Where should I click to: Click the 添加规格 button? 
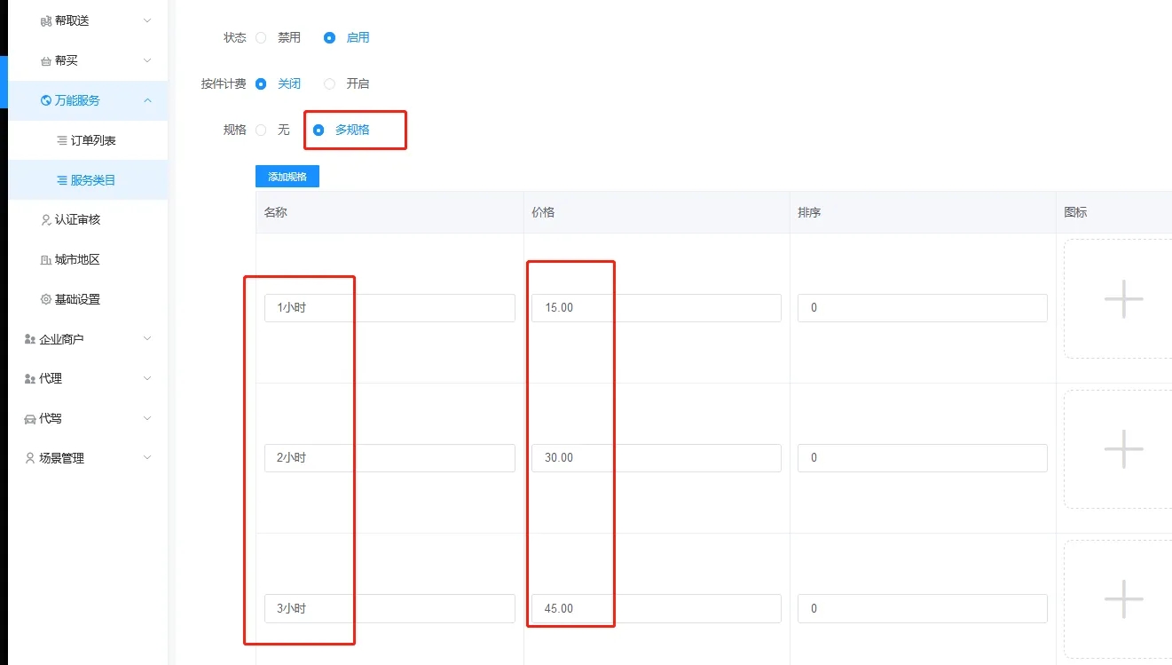coord(287,177)
